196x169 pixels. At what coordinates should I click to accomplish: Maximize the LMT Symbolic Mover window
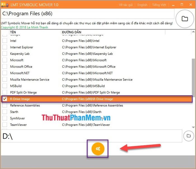tap(182, 5)
